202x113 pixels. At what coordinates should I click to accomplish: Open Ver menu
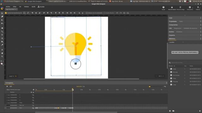20,7
